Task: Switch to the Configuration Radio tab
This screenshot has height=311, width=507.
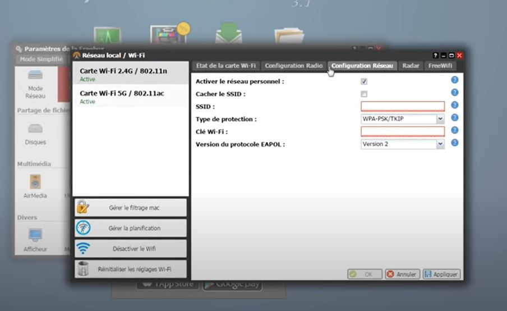Action: [x=293, y=66]
